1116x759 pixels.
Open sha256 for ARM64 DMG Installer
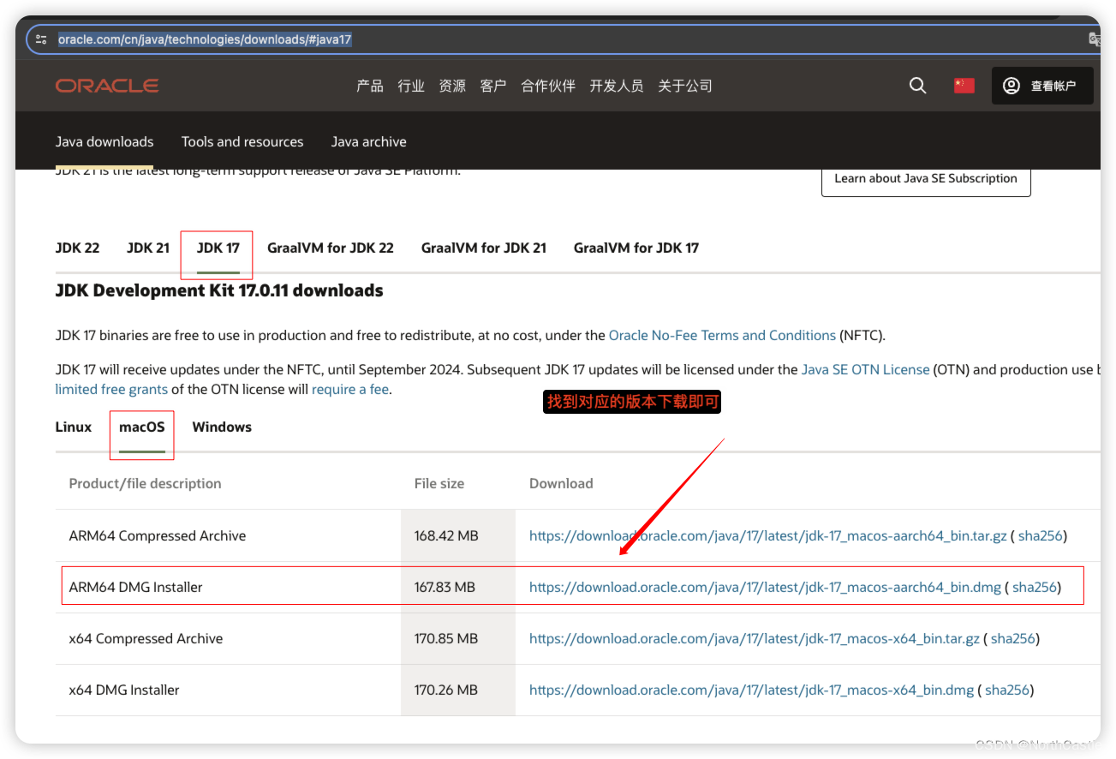coord(1035,587)
